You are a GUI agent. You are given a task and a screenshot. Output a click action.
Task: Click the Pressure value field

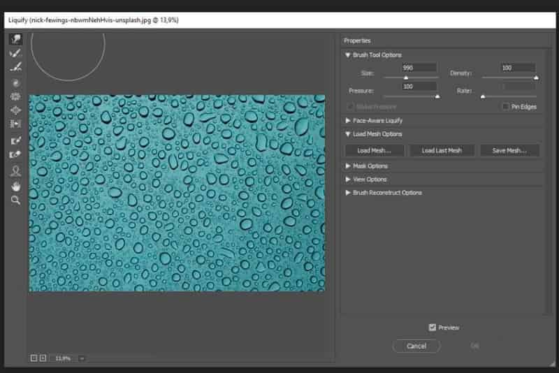pyautogui.click(x=419, y=87)
